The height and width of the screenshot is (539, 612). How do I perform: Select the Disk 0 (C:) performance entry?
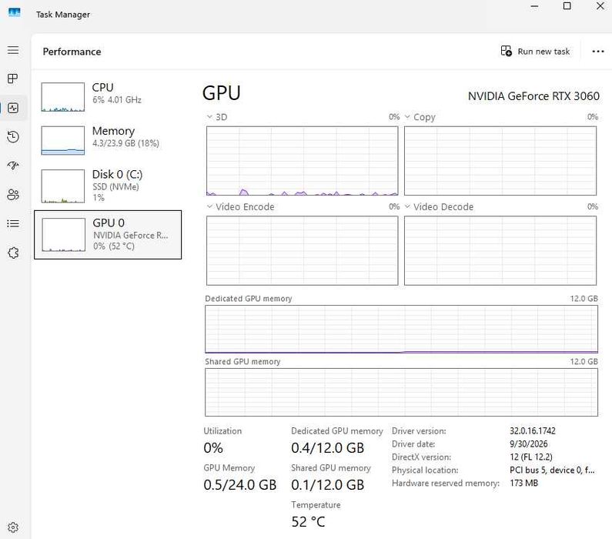click(108, 186)
